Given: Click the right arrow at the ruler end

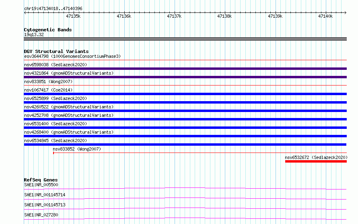Looking at the screenshot, I should pos(345,13).
